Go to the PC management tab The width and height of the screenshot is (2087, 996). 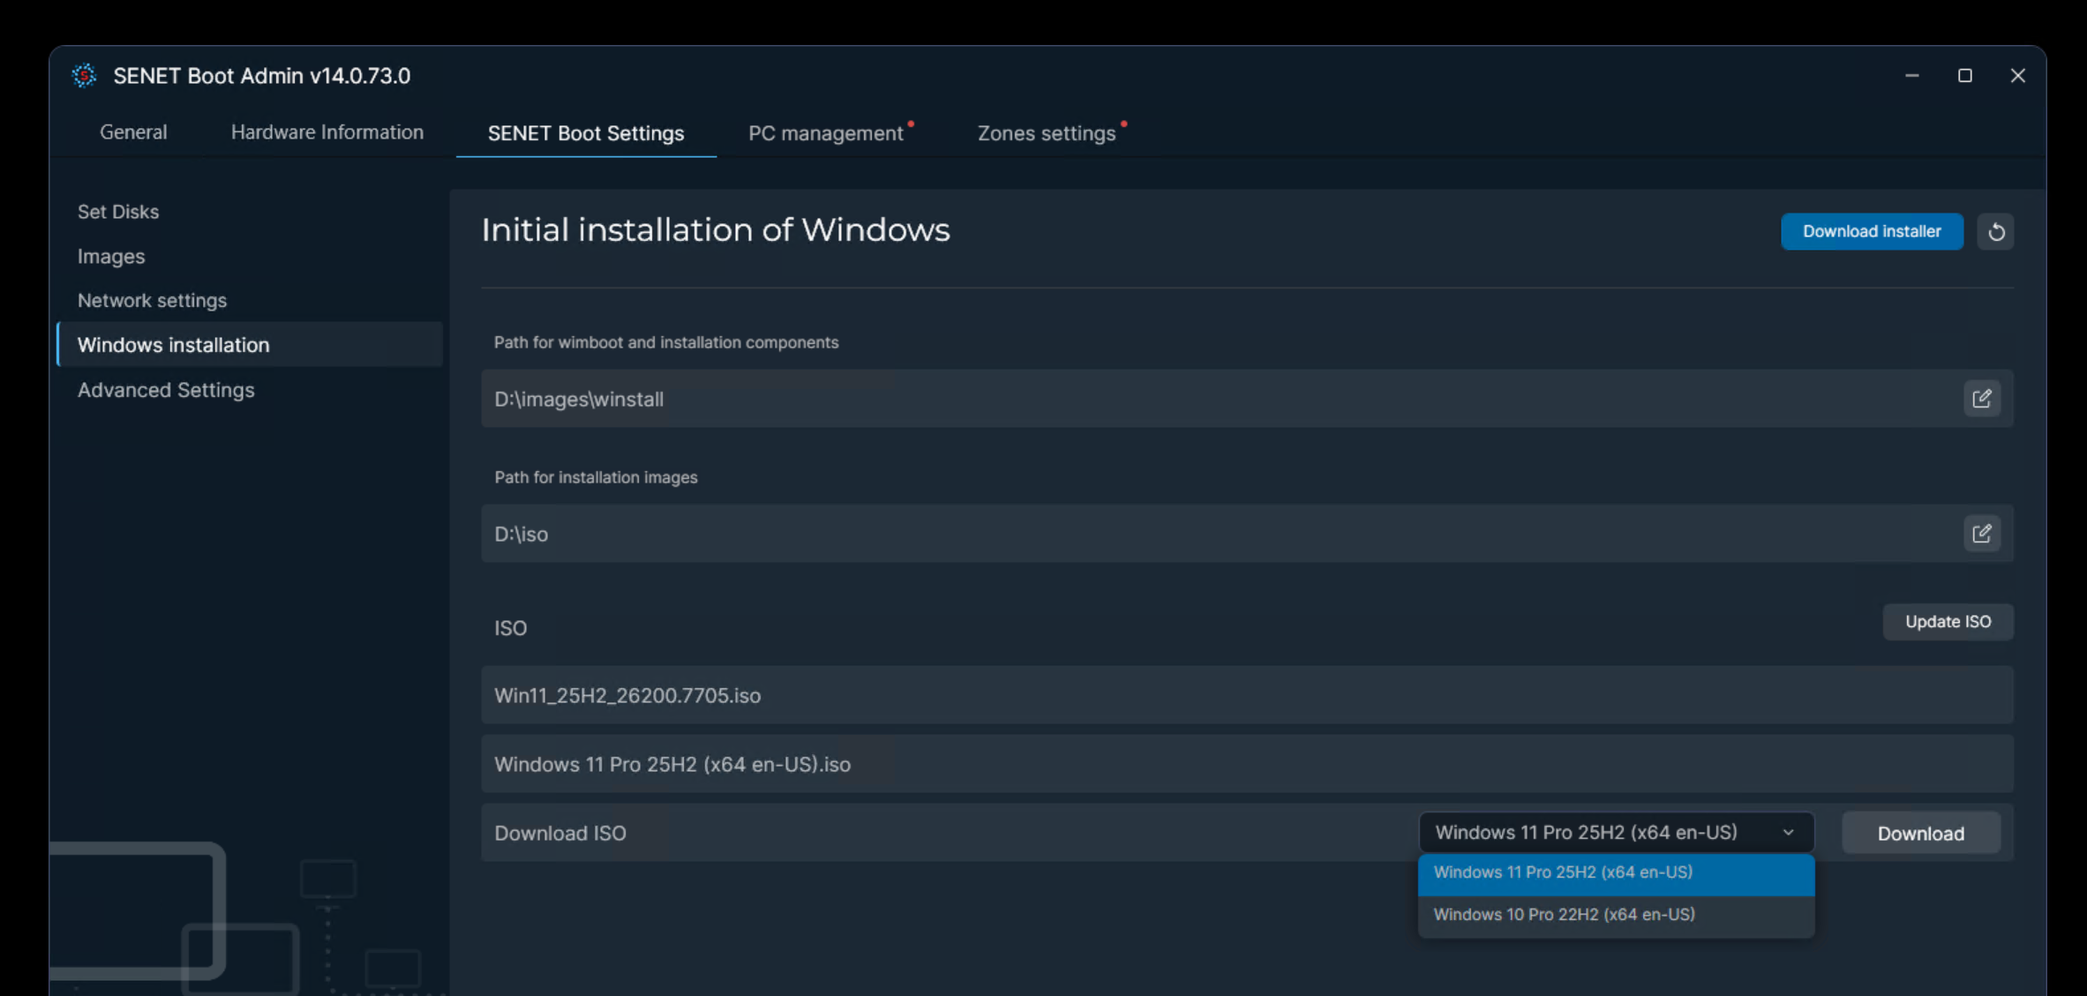(826, 133)
